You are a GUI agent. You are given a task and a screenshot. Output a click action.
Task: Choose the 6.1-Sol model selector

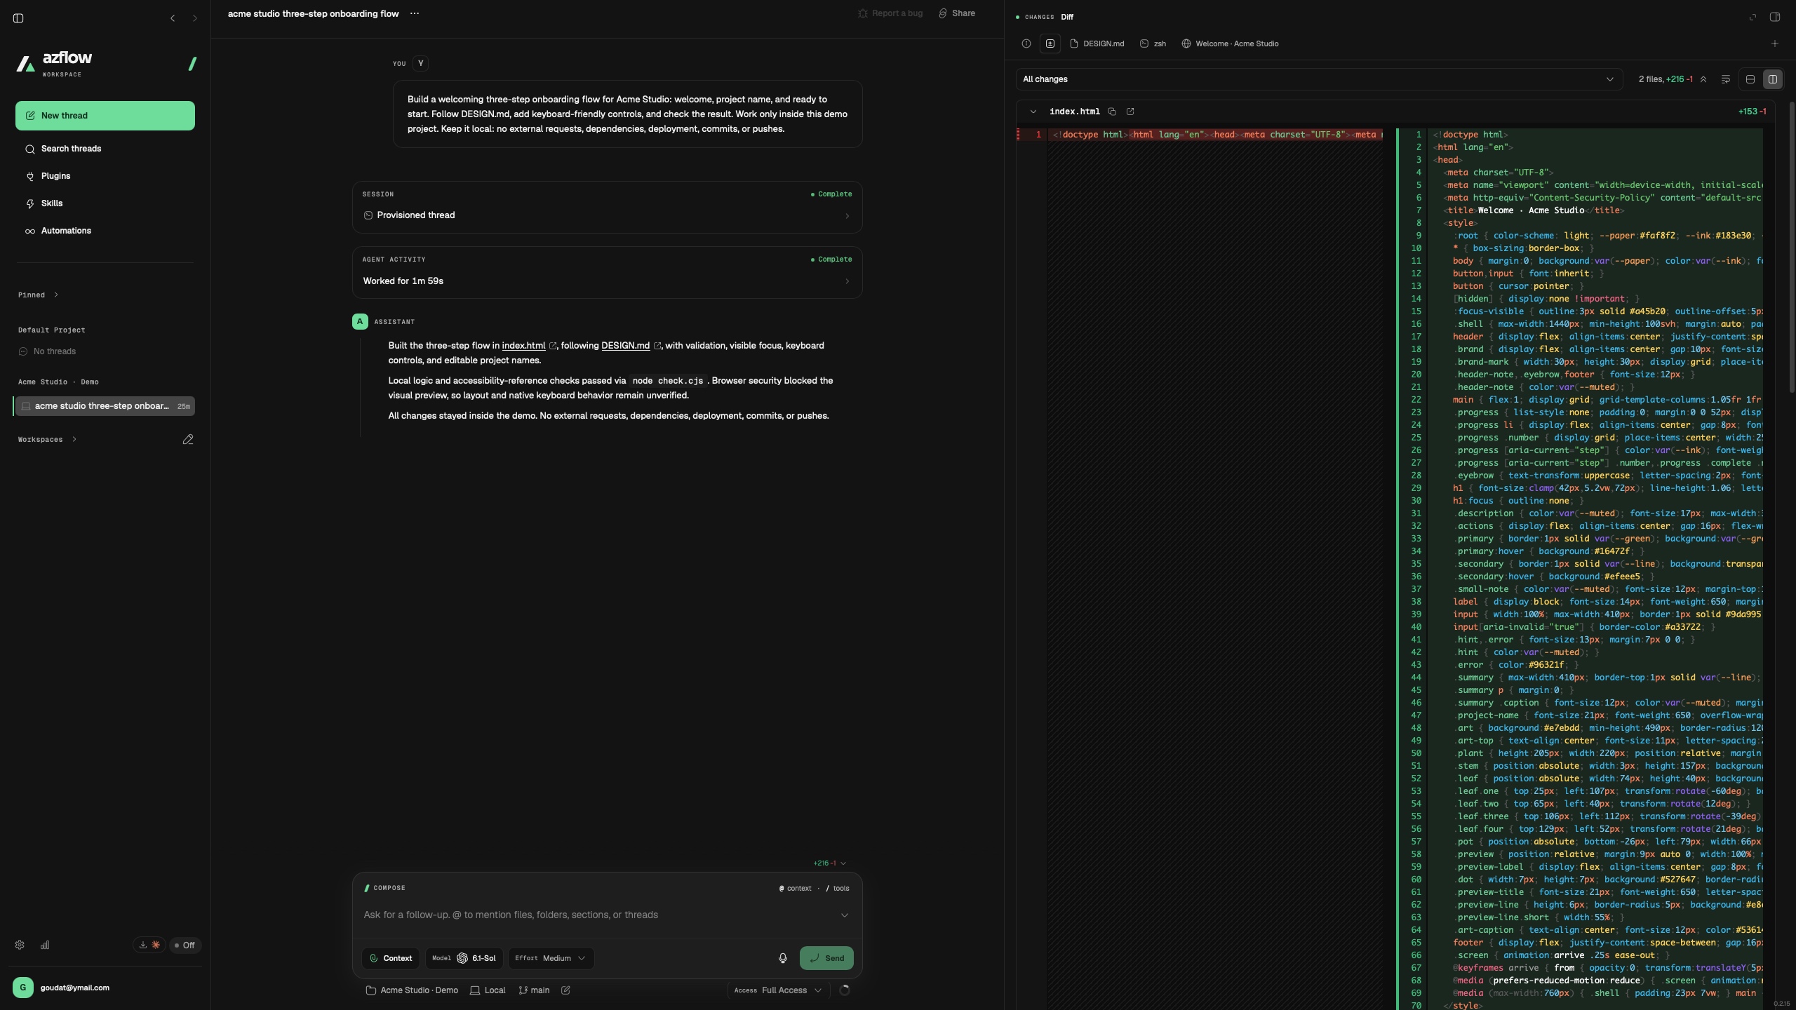(x=464, y=958)
